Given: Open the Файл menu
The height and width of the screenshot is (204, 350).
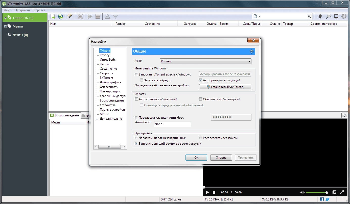Looking at the screenshot, I should tap(7, 10).
